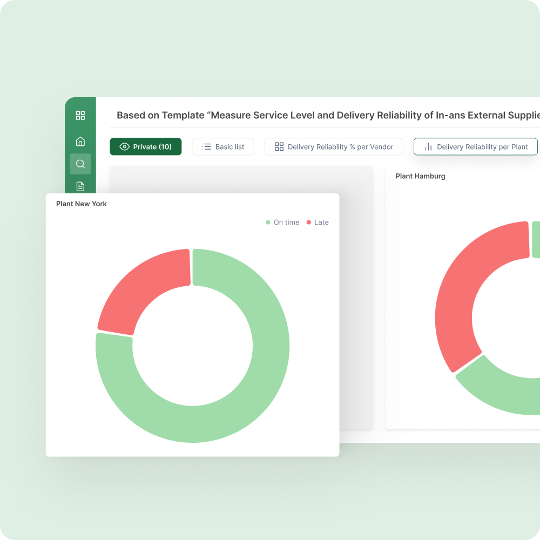Click the grid icon on Vendor view
Viewport: 540px width, 540px height.
click(279, 147)
